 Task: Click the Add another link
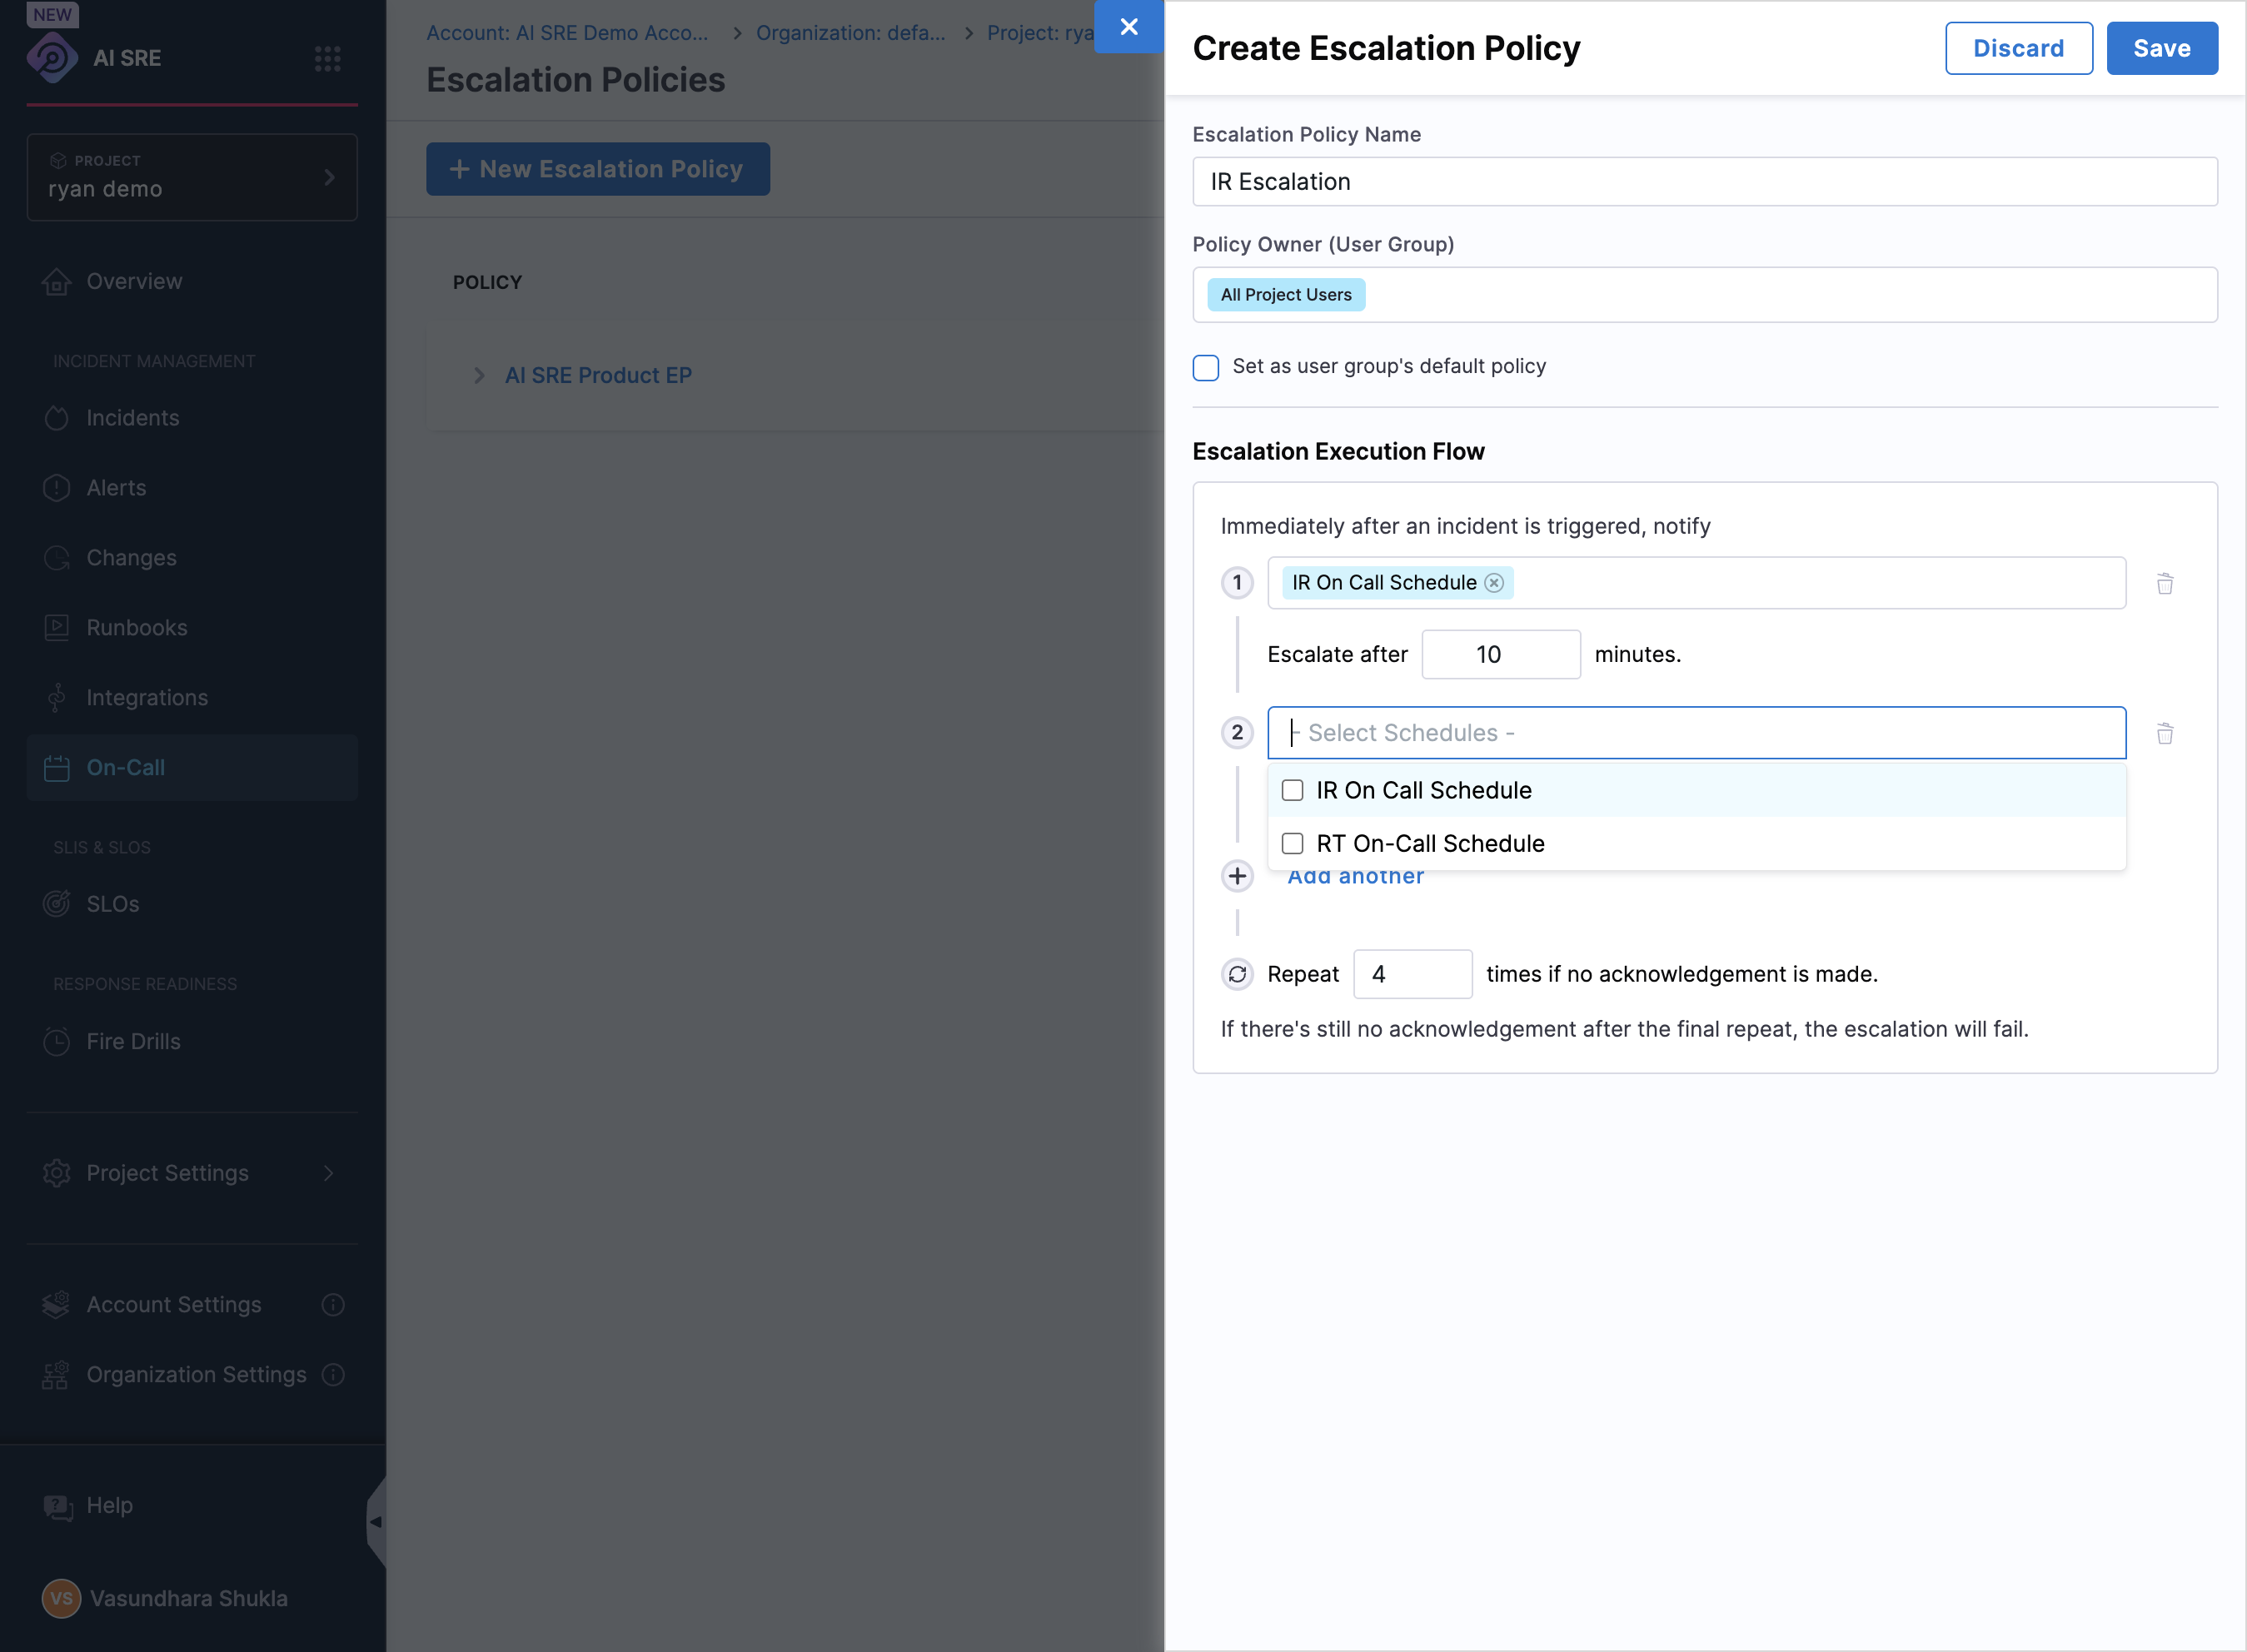point(1355,877)
